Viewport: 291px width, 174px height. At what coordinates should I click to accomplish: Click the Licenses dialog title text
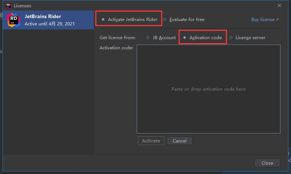(x=23, y=6)
